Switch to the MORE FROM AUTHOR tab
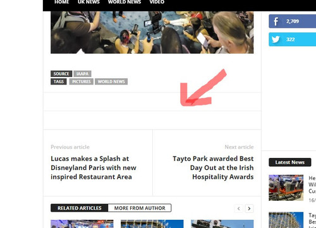This screenshot has width=316, height=228. pos(140,208)
